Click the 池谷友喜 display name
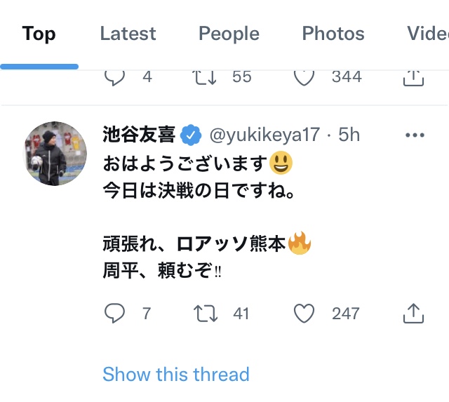Screen dimensions: 449x402 click(138, 135)
